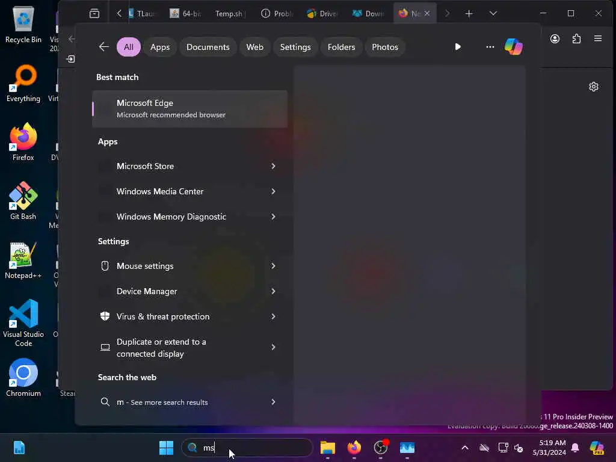Open the Chromium desktop shortcut
This screenshot has height=462, width=616.
(23, 378)
